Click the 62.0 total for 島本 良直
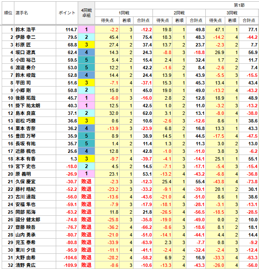The image size is (259, 269). tap(147, 113)
